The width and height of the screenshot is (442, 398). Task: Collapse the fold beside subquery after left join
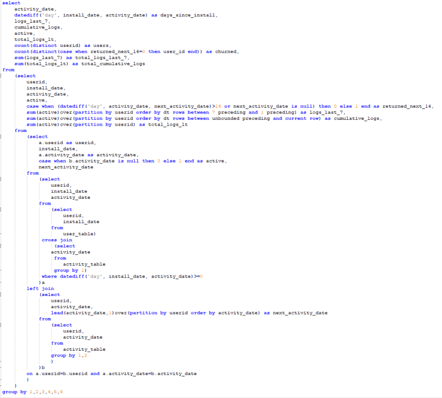(2, 295)
